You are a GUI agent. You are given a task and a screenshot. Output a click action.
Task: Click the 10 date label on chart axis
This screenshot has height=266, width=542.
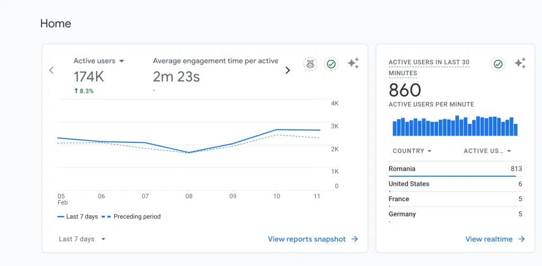click(x=276, y=196)
